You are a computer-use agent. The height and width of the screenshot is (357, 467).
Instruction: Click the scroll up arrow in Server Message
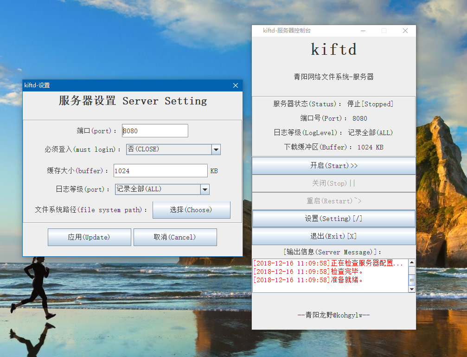(412, 263)
